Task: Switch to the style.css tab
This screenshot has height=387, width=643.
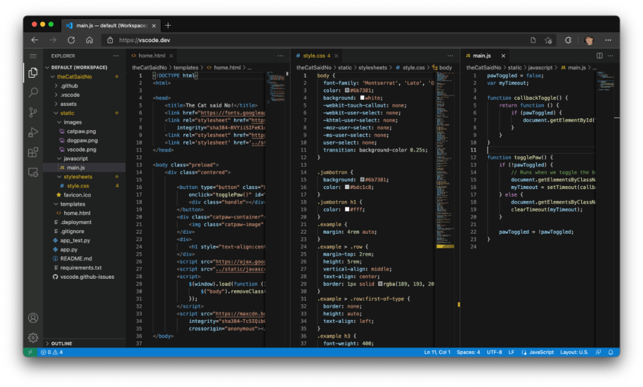Action: click(314, 55)
